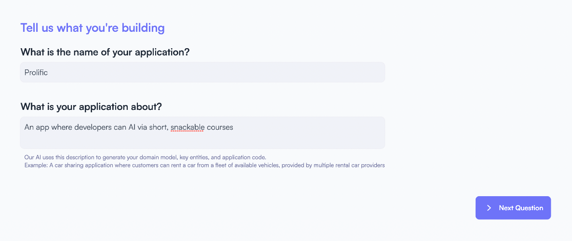Click the "What is your application about?" label
Viewport: 572px width, 241px height.
91,107
